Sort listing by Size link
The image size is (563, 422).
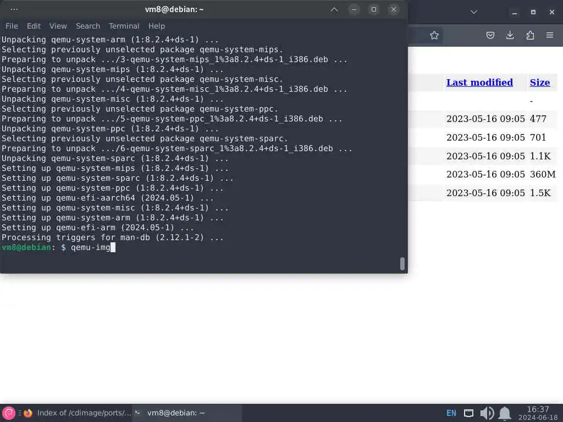pos(540,82)
